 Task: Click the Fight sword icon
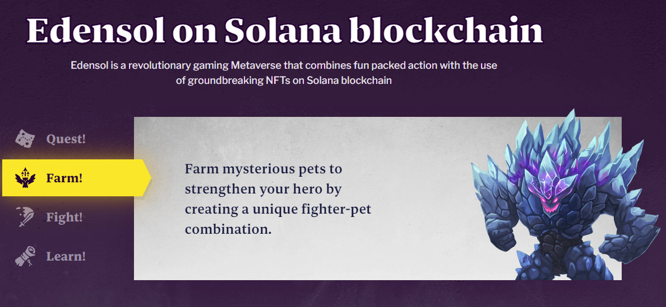[x=25, y=217]
